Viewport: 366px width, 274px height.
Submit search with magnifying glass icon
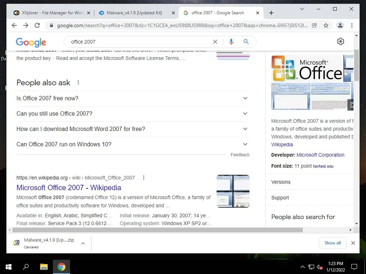[x=246, y=42]
